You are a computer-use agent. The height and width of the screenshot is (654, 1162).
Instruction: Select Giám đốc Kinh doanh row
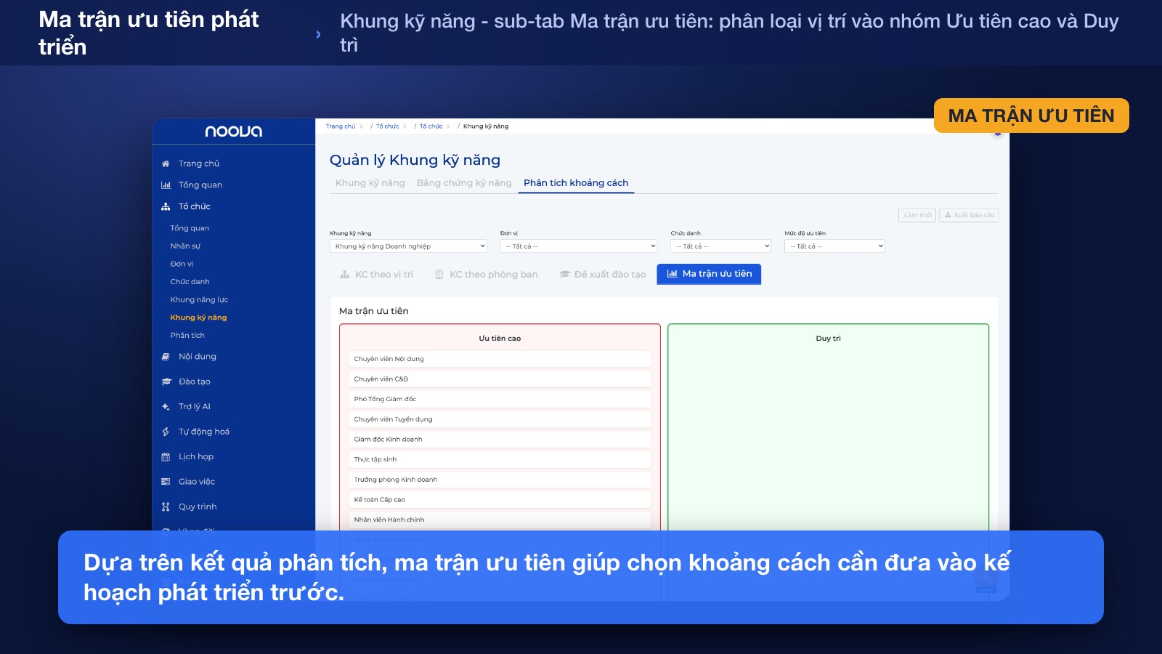pos(500,440)
